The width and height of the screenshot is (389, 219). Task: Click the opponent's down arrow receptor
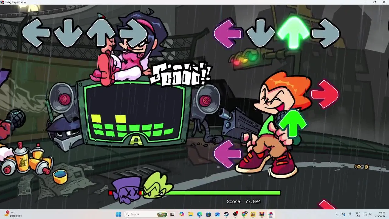[x=68, y=33]
